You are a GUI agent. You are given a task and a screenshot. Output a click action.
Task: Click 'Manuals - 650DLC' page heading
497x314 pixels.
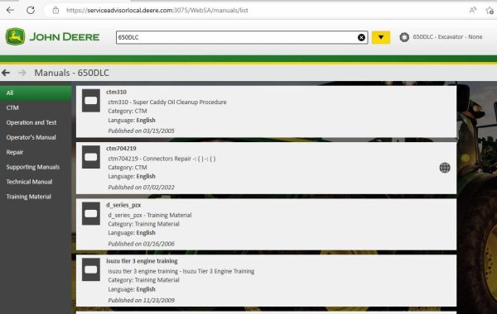[71, 73]
